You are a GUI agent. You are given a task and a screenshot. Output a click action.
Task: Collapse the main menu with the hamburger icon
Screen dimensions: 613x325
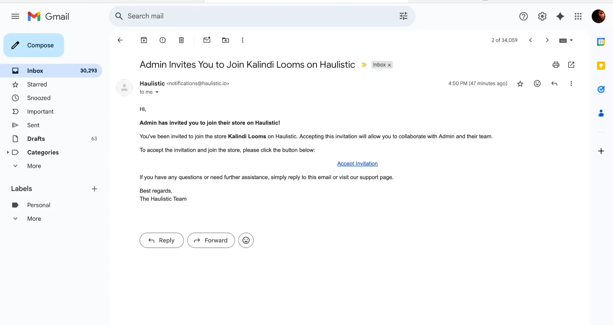[15, 16]
